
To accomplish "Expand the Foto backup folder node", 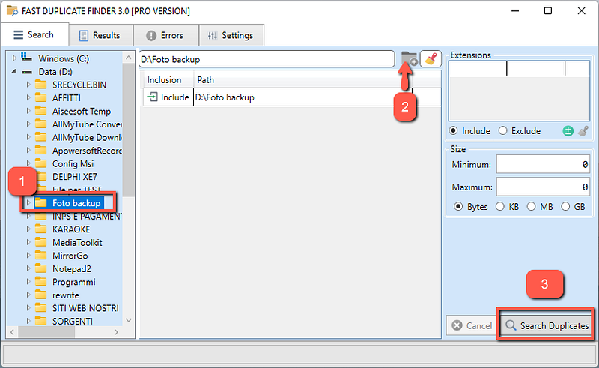I will pos(28,203).
